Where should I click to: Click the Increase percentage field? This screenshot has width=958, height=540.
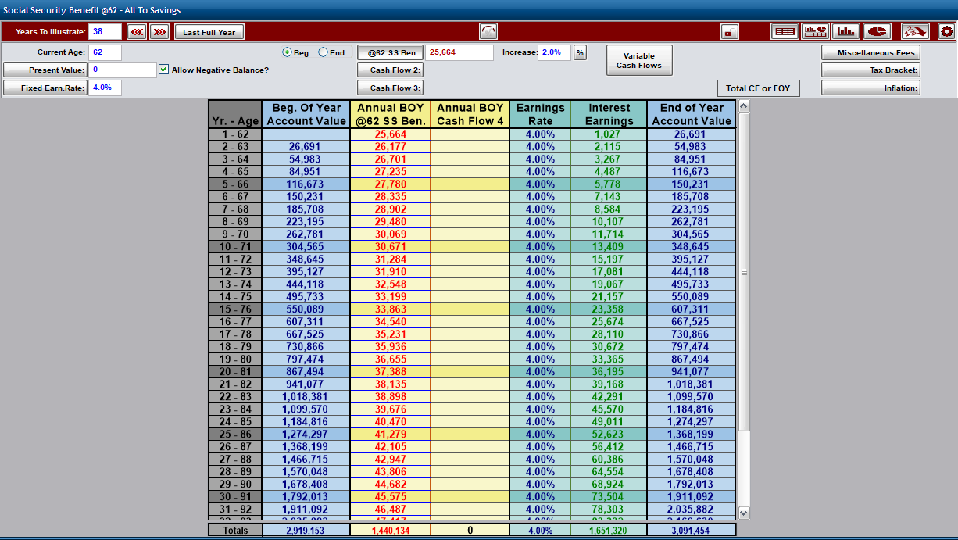(x=555, y=52)
